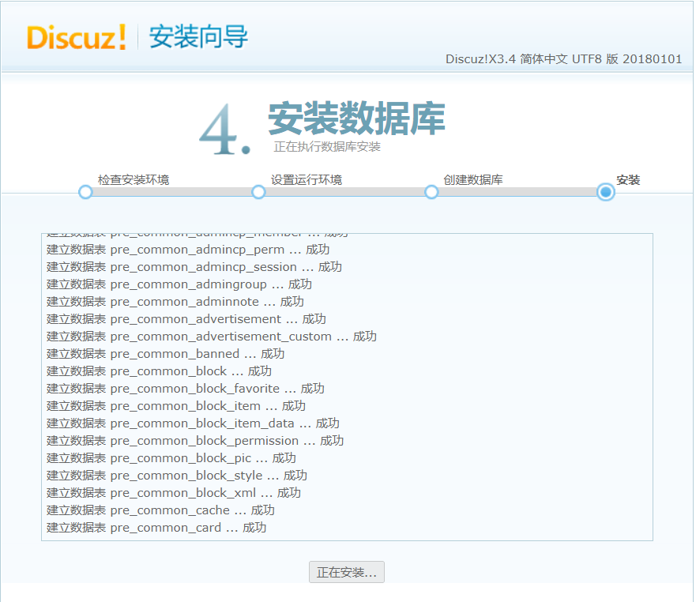Select the 检查安装环境 step circle marker
Screen dimensions: 696x602
(85, 192)
